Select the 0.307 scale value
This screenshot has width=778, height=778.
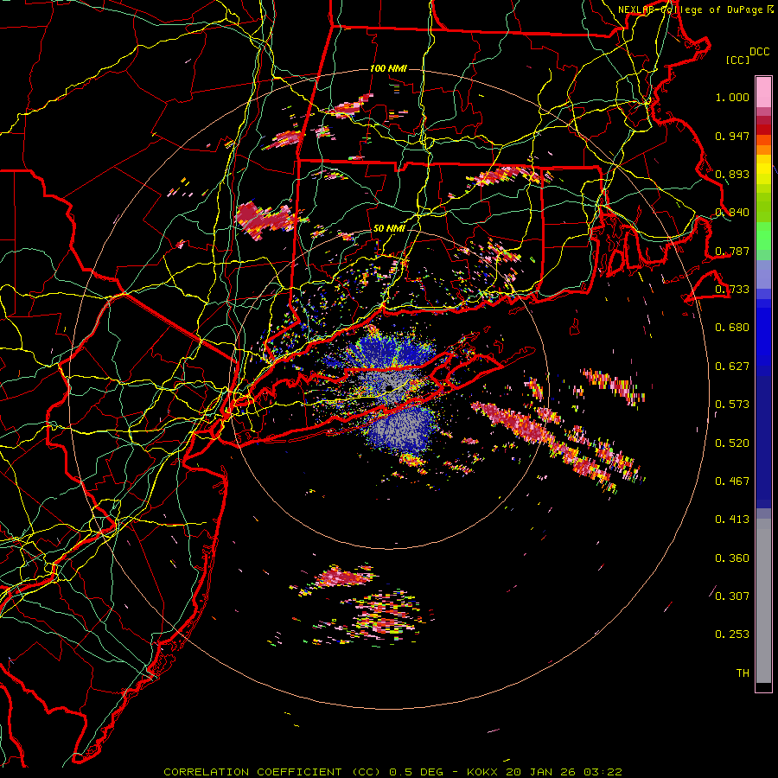point(732,596)
